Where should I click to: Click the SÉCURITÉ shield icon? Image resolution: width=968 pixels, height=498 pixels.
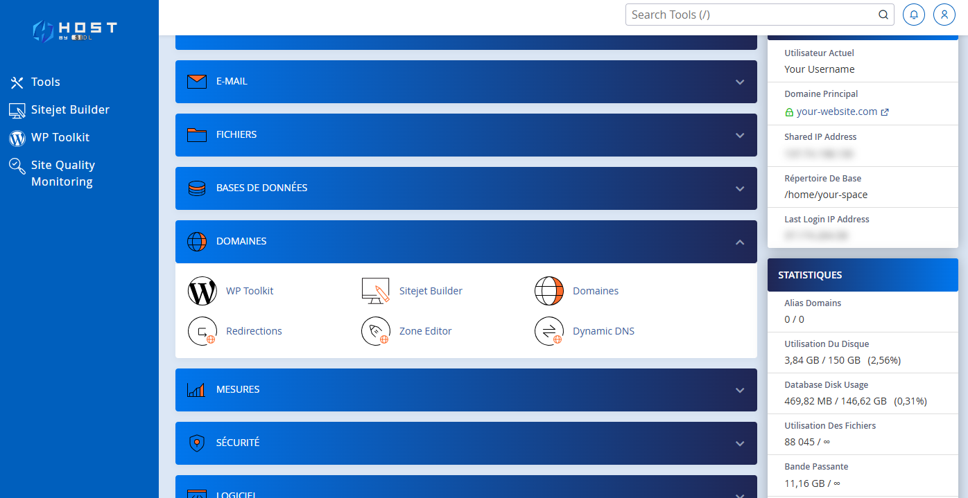coord(197,443)
